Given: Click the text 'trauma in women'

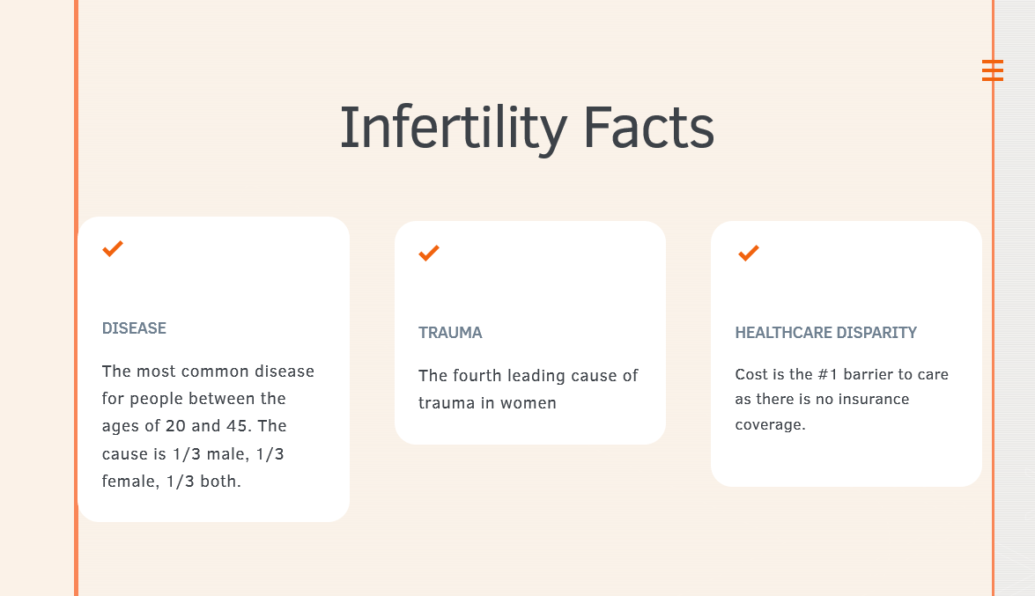Looking at the screenshot, I should point(487,402).
